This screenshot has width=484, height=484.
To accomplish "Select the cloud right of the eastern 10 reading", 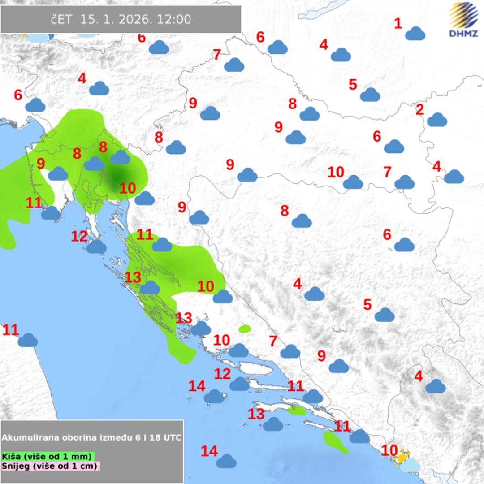I will click(x=353, y=182).
